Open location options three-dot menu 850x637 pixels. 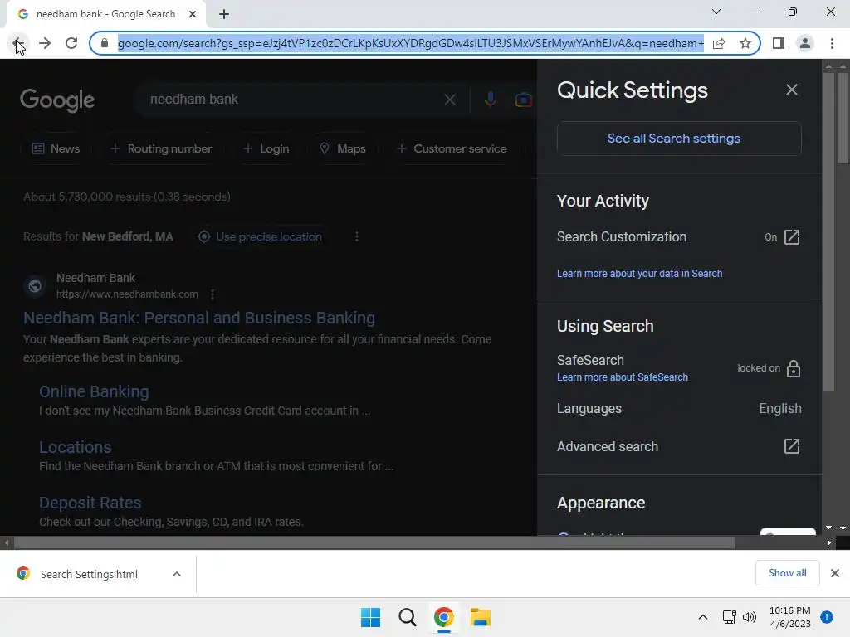357,236
